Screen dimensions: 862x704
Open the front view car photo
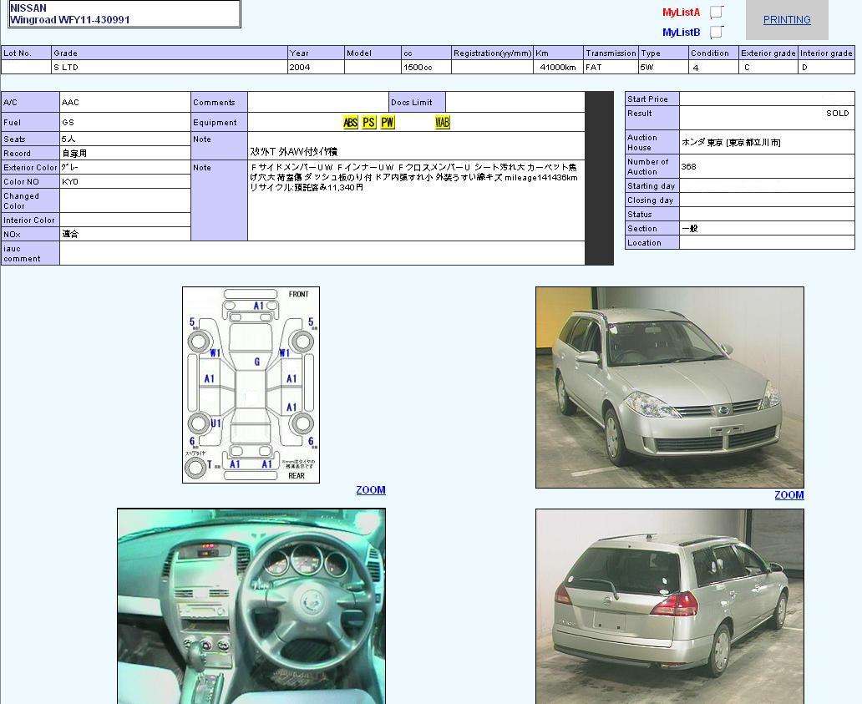click(670, 387)
